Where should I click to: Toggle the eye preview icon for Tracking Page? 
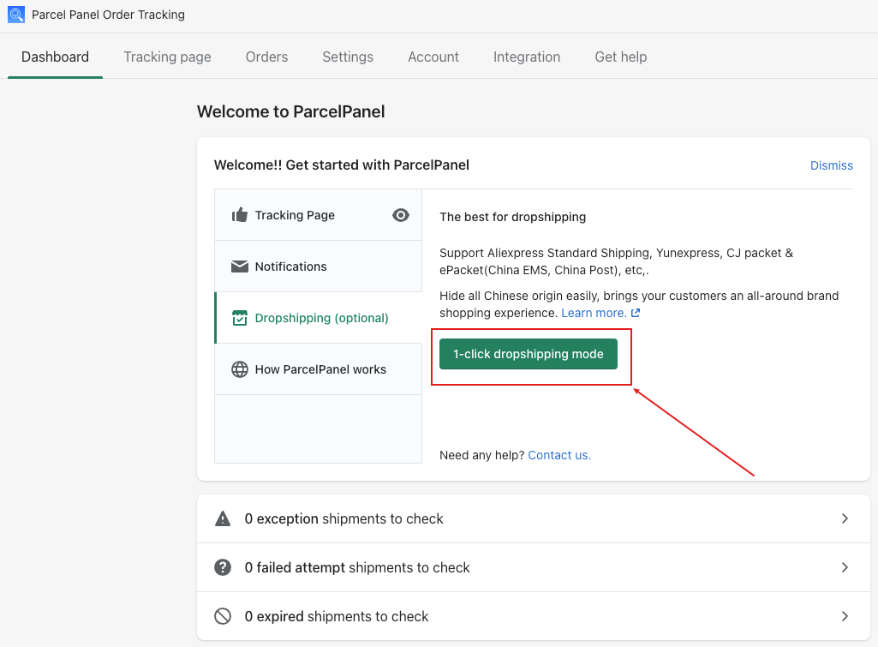[400, 215]
